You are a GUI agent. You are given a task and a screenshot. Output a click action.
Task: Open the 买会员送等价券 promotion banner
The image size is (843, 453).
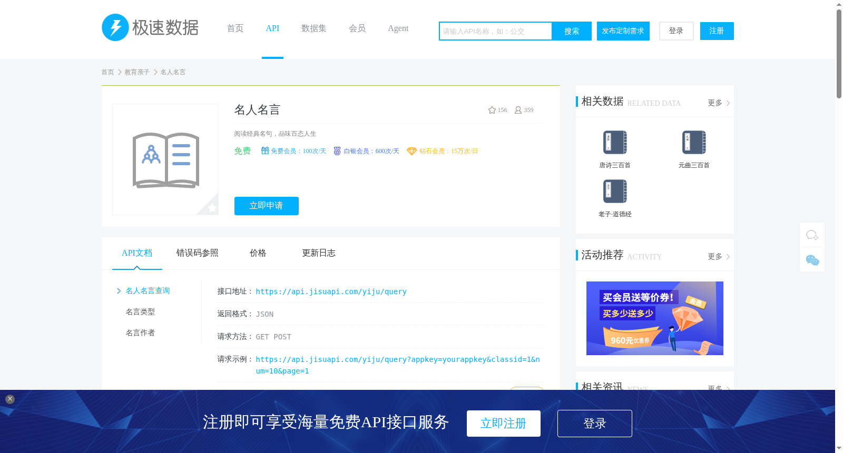tap(655, 318)
